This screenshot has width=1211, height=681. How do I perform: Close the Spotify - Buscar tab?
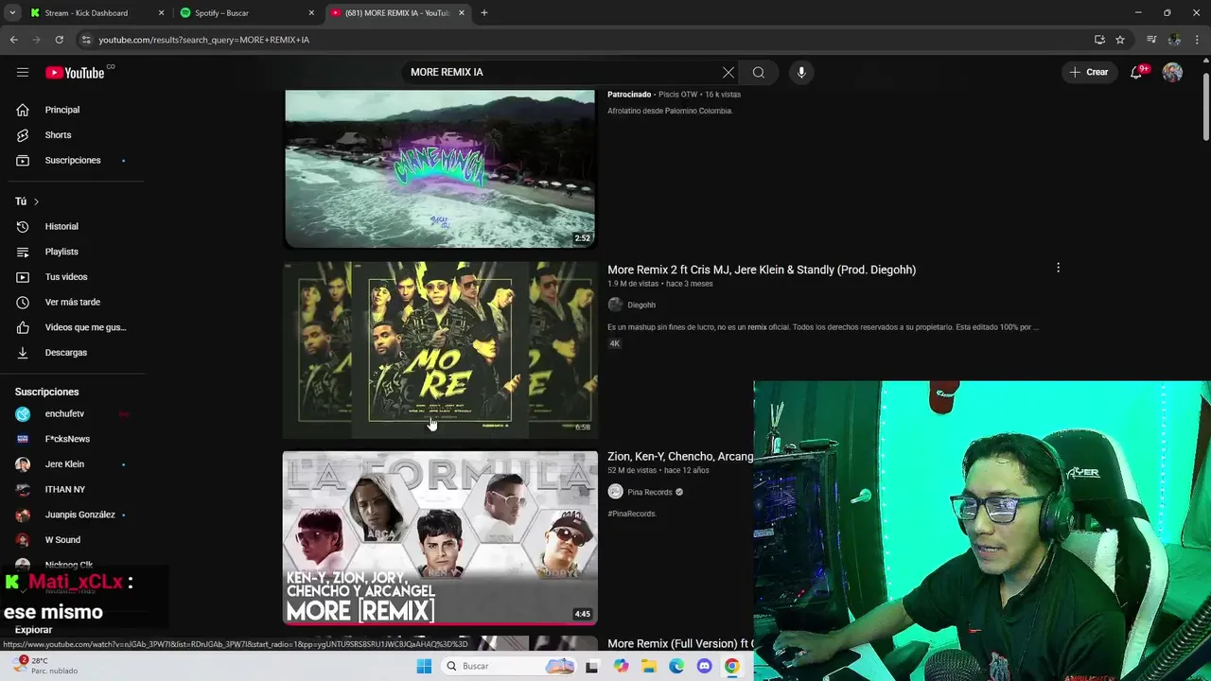[311, 13]
